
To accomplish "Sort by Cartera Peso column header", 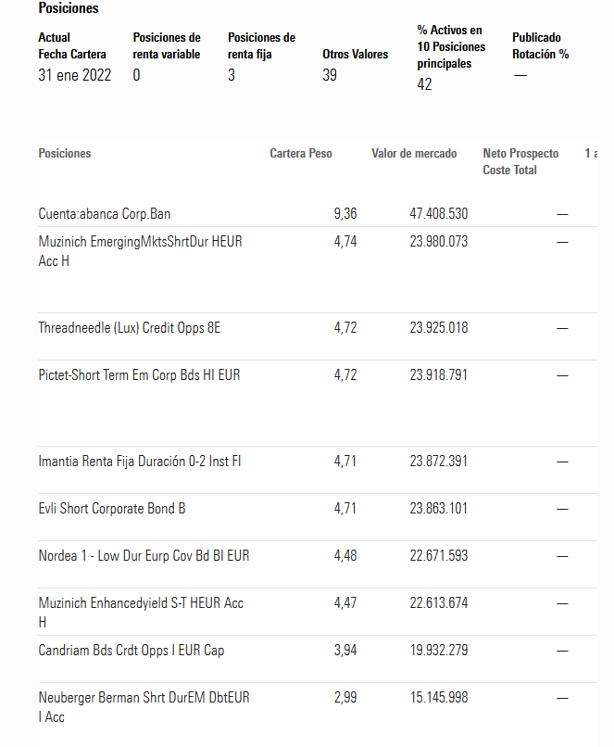I will coord(301,154).
